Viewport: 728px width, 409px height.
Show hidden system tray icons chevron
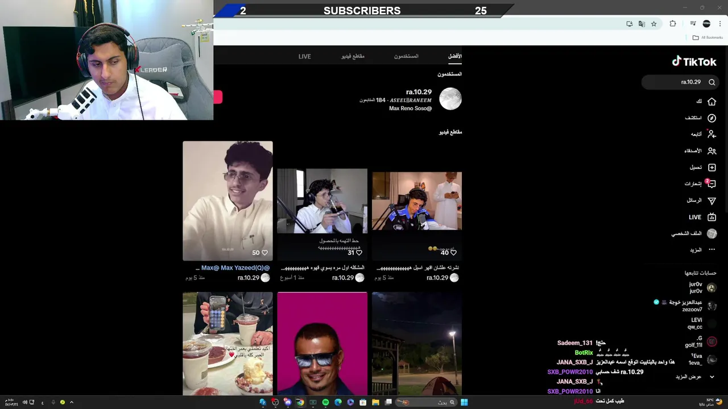(72, 402)
